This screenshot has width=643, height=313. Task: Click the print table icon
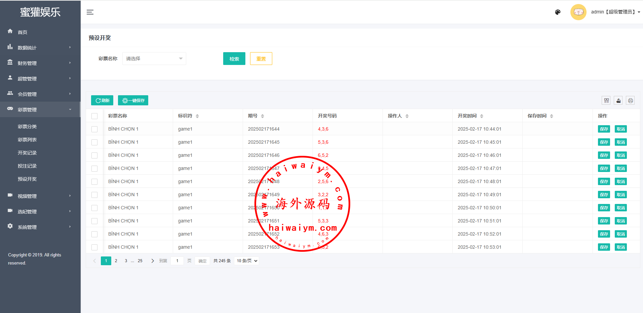point(630,100)
